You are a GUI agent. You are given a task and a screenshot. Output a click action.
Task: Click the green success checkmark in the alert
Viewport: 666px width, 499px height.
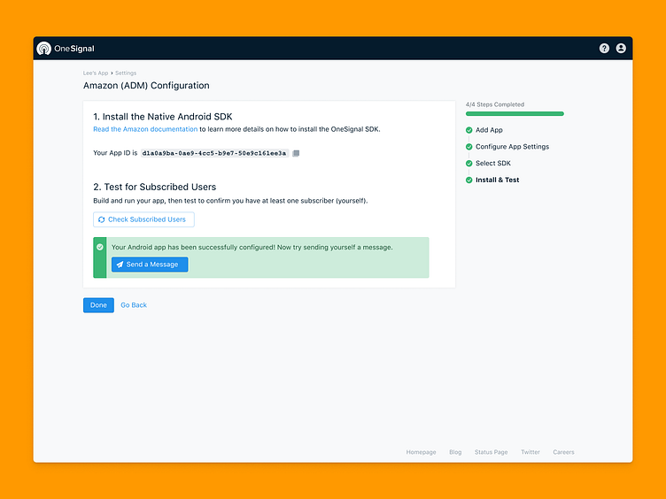pos(100,247)
